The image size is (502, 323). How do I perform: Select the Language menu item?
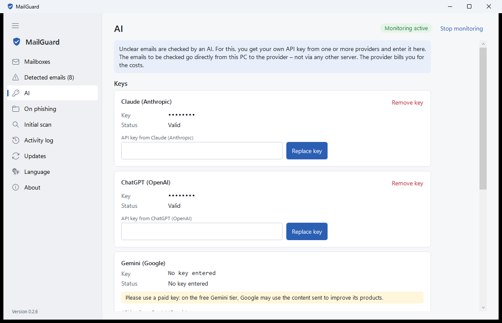point(52,171)
